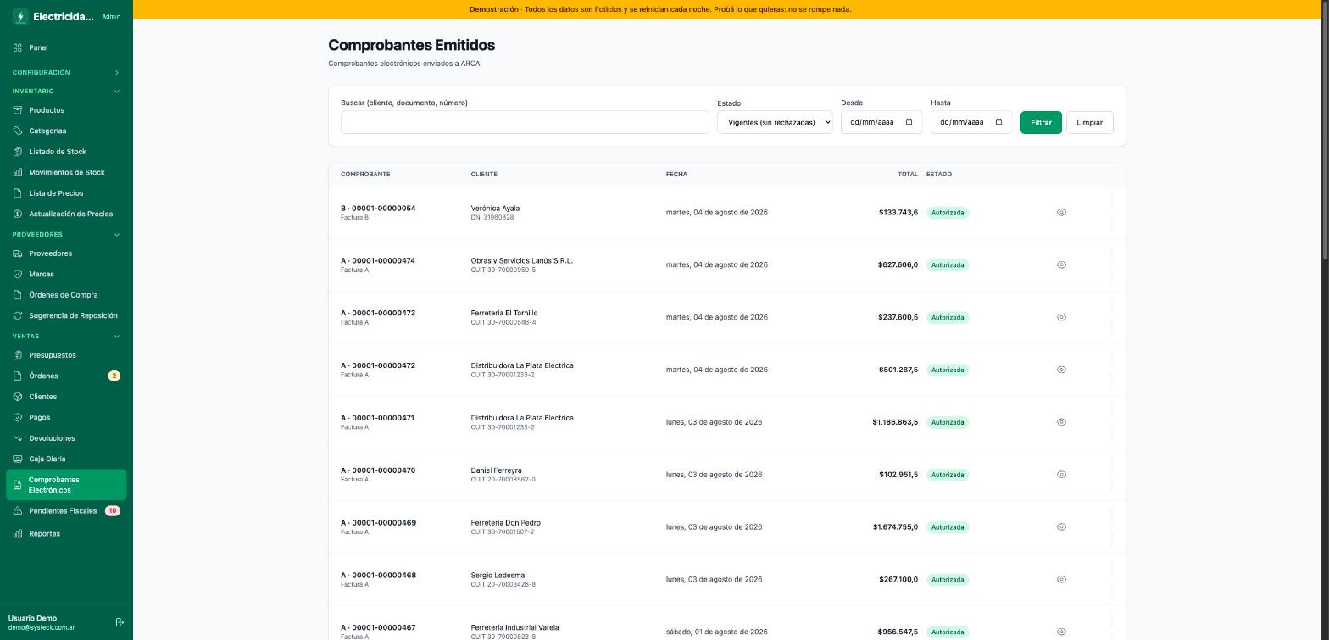This screenshot has width=1329, height=640.
Task: View invoice A 00001-00000471 eye icon
Action: click(x=1061, y=422)
